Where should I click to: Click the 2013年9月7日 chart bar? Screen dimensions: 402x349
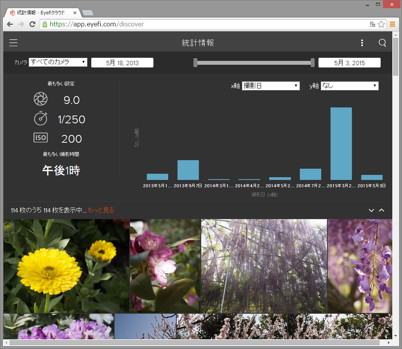[x=188, y=170]
